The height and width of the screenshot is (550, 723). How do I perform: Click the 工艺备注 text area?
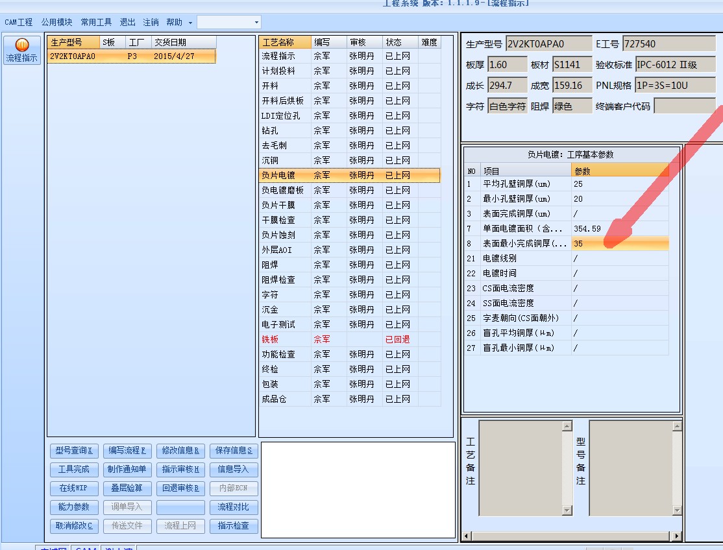521,468
